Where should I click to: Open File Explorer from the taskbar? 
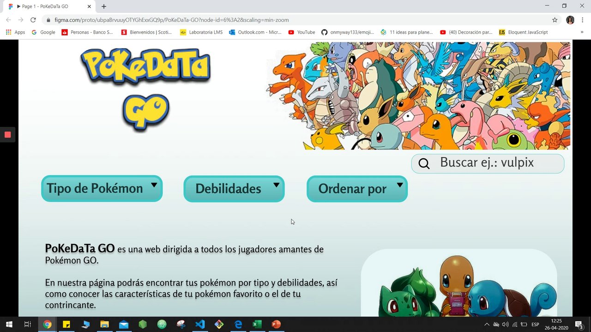click(x=104, y=325)
